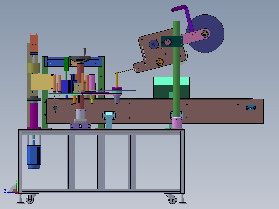This screenshot has height=209, width=279.
Task: Click the long brown conveyor side panel
Action: [x=155, y=111]
